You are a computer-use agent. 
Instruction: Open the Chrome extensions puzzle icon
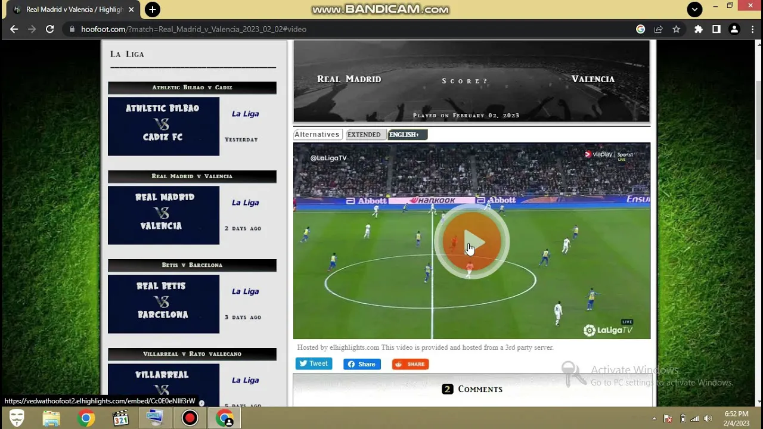click(x=699, y=29)
